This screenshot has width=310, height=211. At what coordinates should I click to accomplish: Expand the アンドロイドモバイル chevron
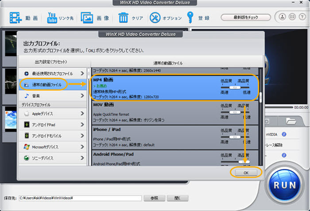(82, 136)
